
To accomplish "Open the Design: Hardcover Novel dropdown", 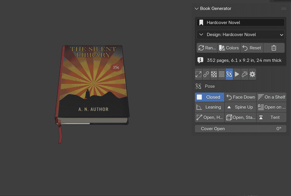I will 241,34.
